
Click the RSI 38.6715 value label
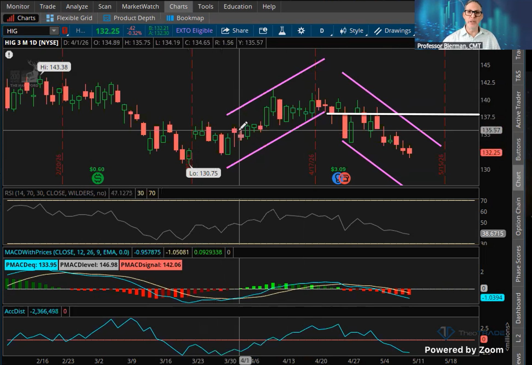click(493, 233)
